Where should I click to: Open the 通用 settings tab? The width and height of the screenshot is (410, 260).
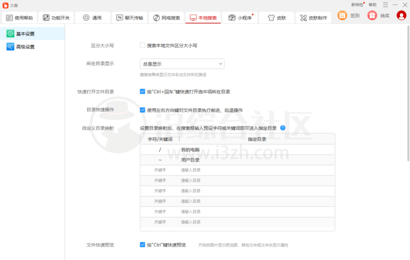click(x=93, y=18)
